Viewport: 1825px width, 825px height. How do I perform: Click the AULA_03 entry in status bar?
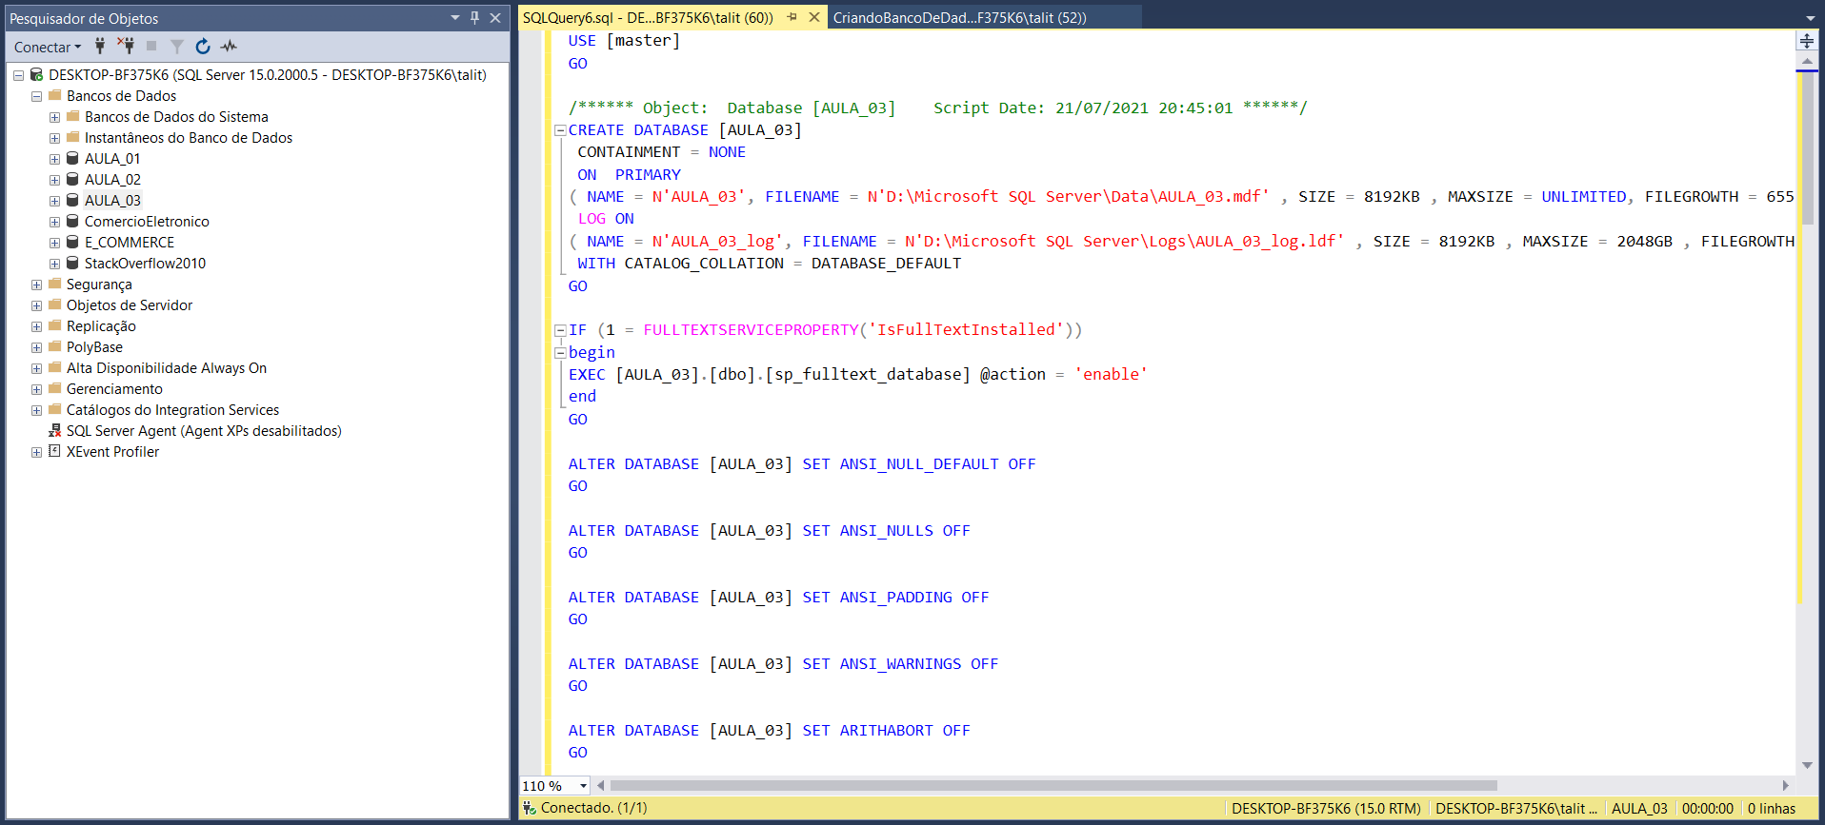point(1639,808)
